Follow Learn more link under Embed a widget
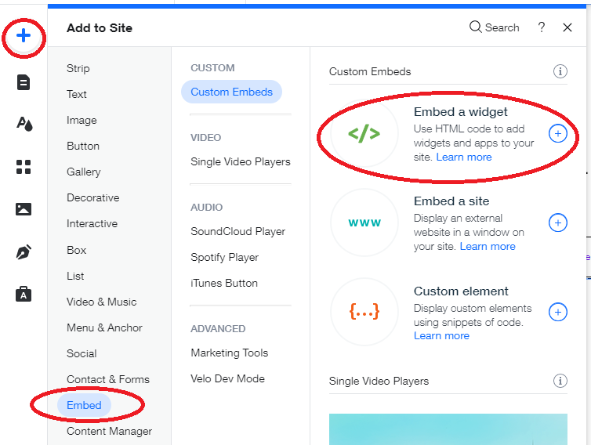 tap(463, 157)
